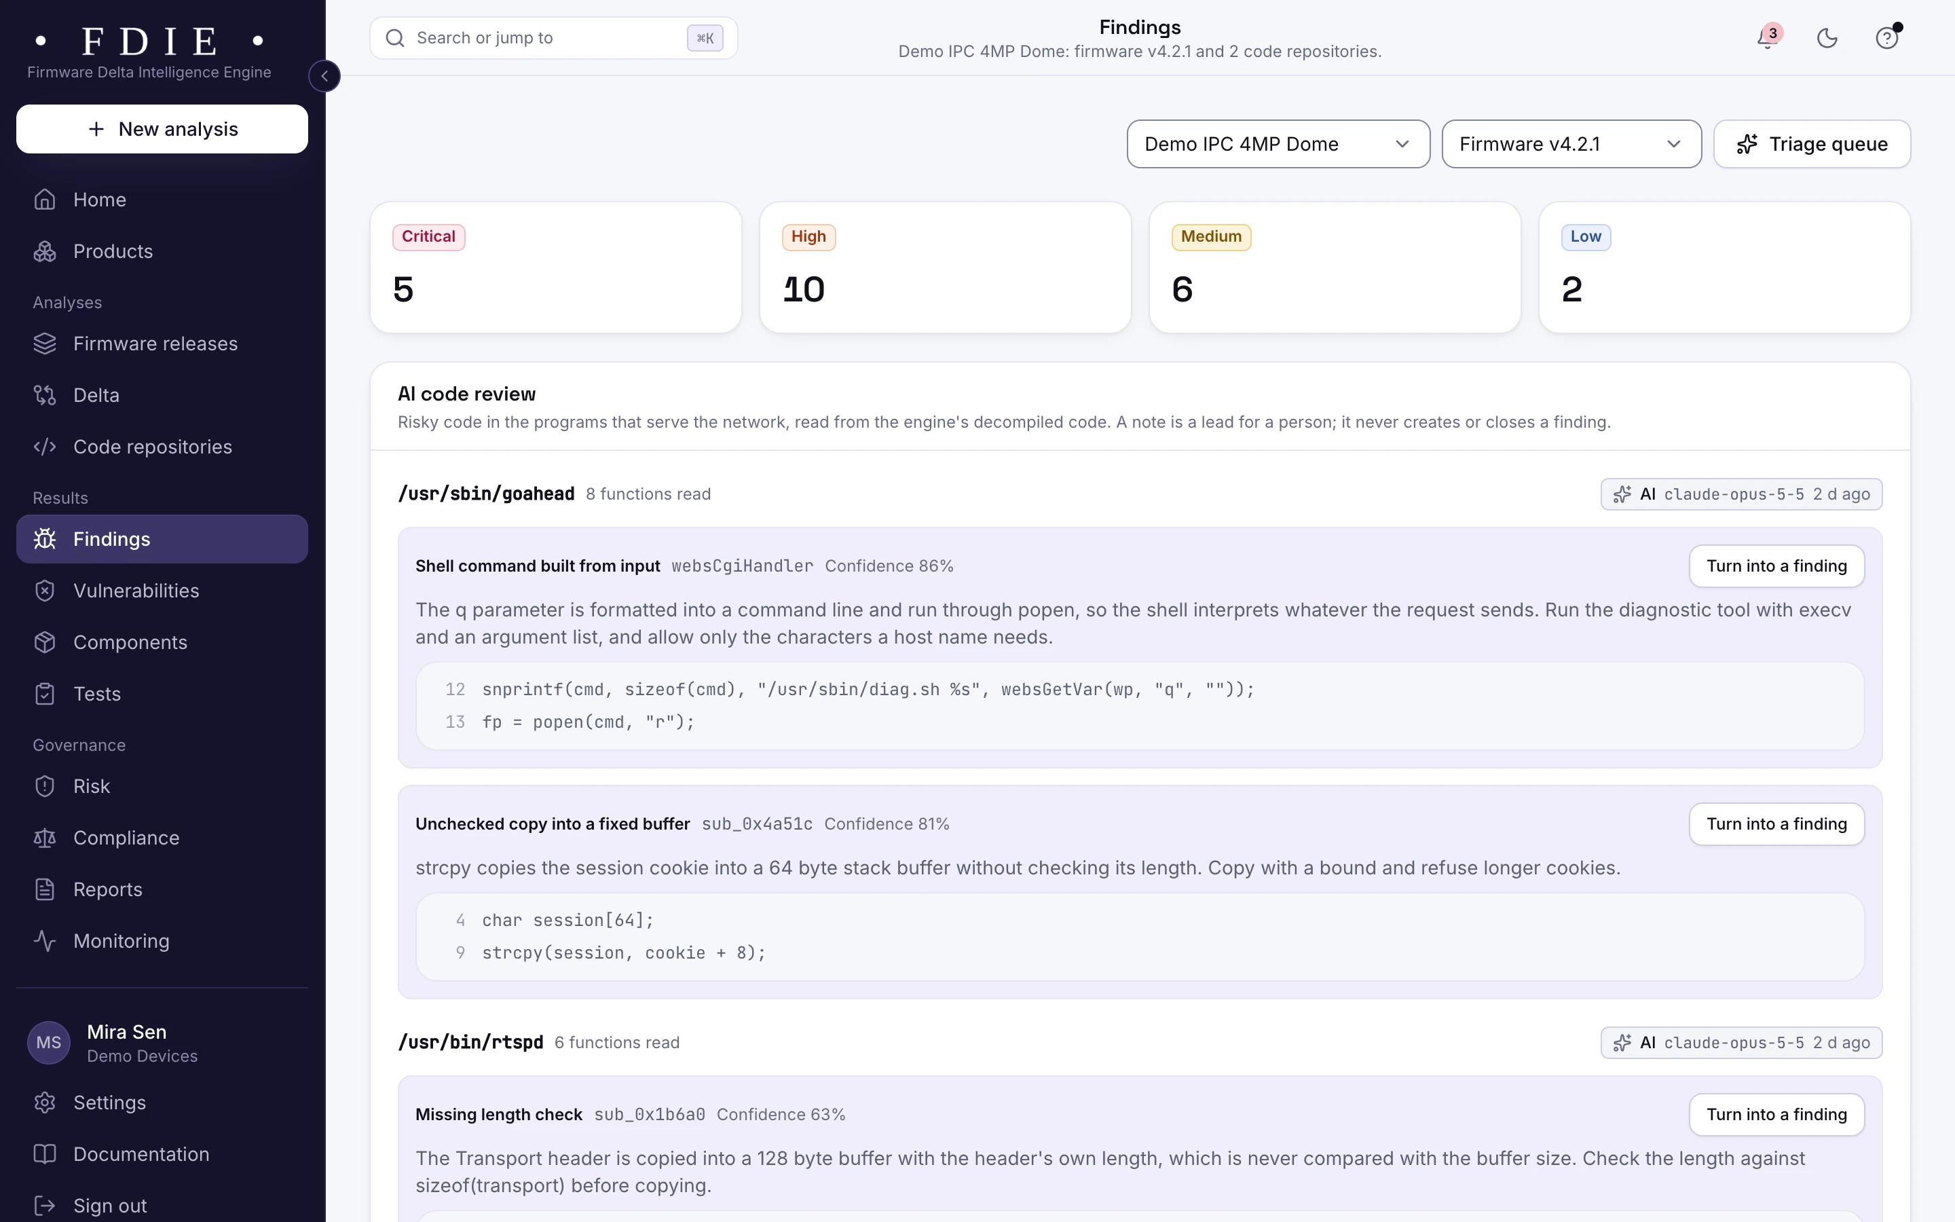
Task: Open the notifications bell
Action: [1768, 38]
